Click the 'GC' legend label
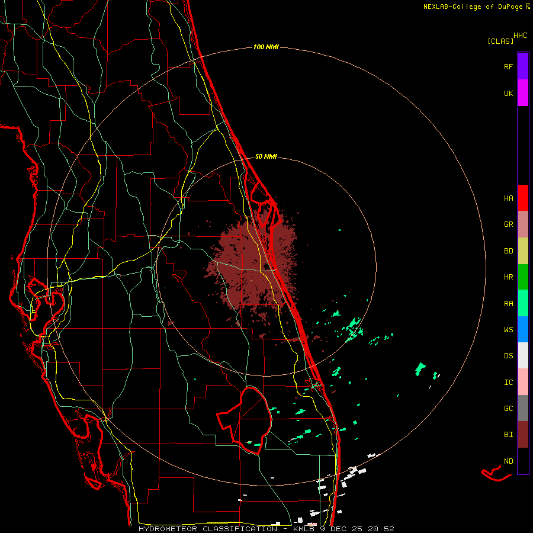Viewport: 533px width, 533px height. point(508,408)
